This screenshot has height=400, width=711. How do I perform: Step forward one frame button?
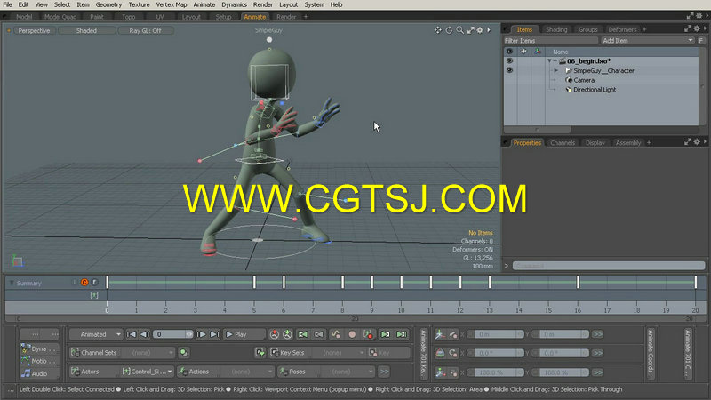coord(201,334)
